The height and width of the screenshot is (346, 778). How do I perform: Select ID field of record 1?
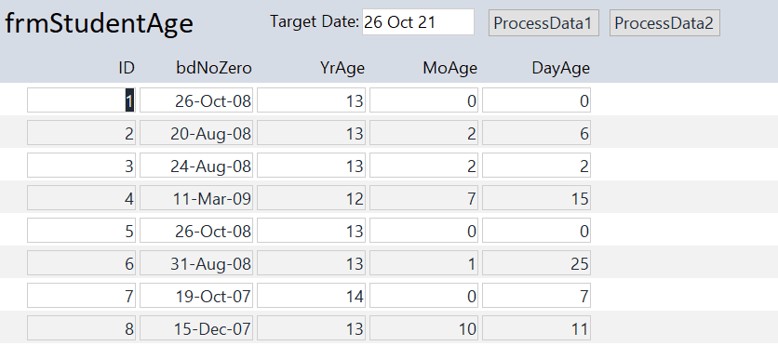(81, 100)
